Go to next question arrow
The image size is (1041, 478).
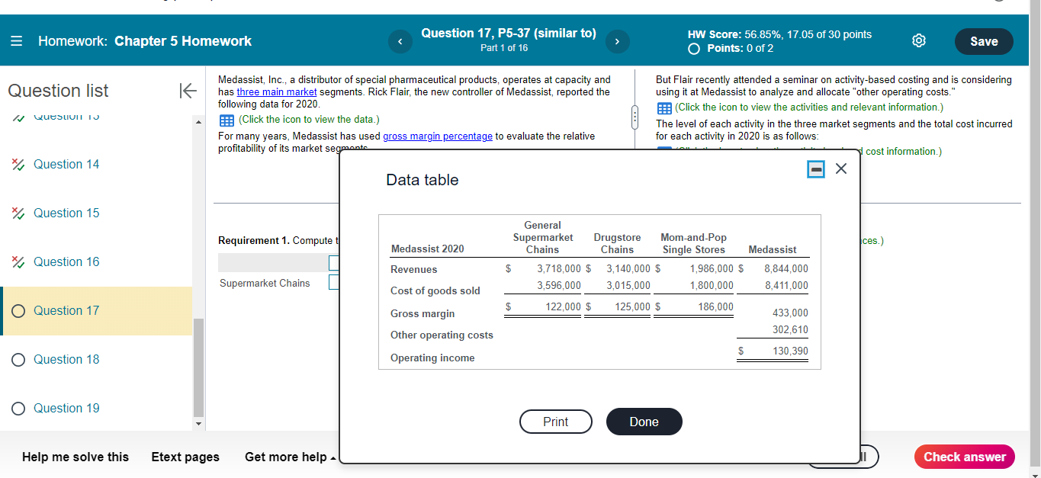click(618, 41)
